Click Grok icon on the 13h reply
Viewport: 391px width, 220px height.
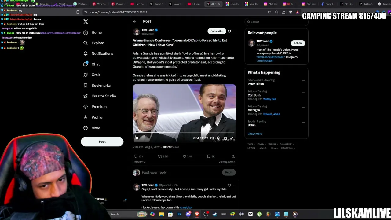click(229, 185)
